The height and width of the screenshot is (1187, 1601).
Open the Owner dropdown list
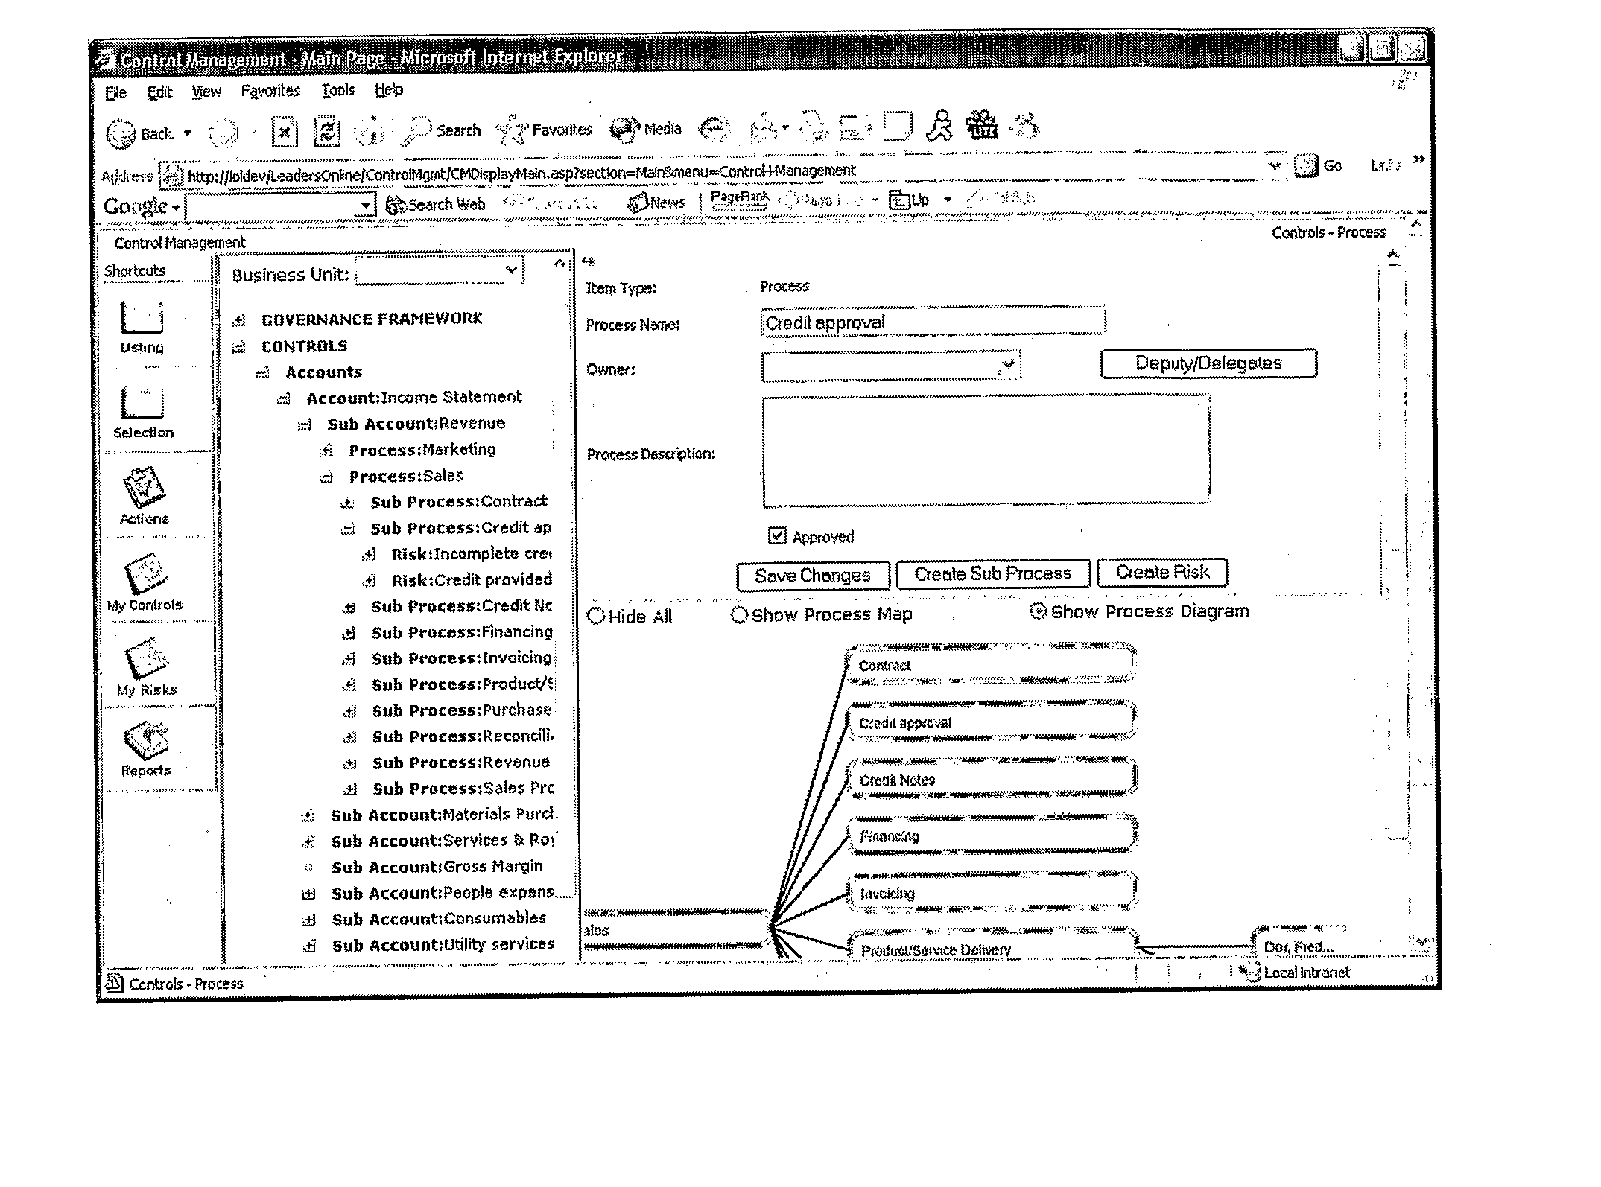[1008, 365]
